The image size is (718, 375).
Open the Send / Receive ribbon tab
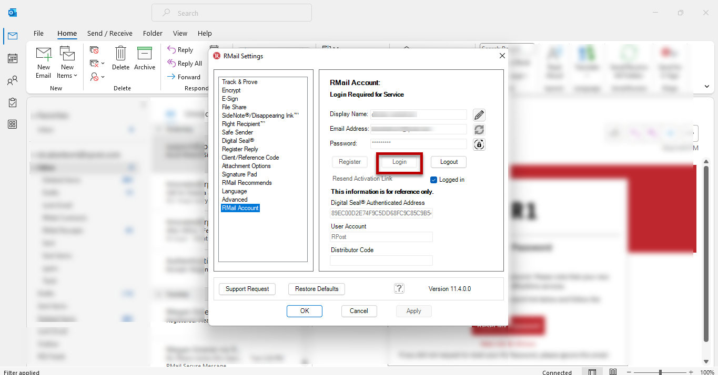[109, 33]
